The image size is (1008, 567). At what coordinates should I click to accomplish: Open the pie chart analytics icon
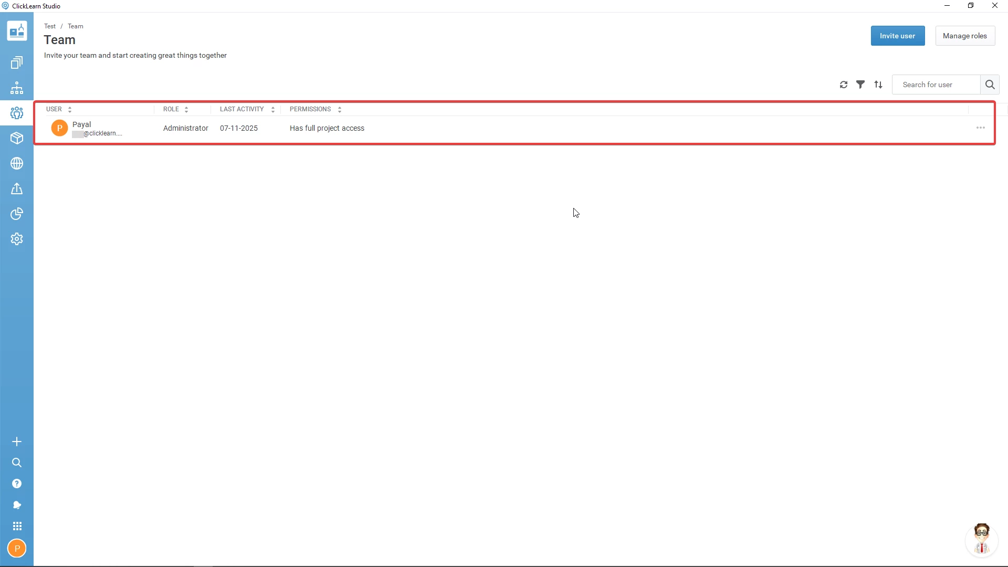click(17, 214)
